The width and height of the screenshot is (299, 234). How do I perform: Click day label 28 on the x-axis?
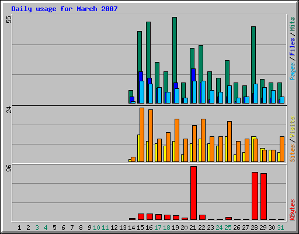tap(254, 228)
